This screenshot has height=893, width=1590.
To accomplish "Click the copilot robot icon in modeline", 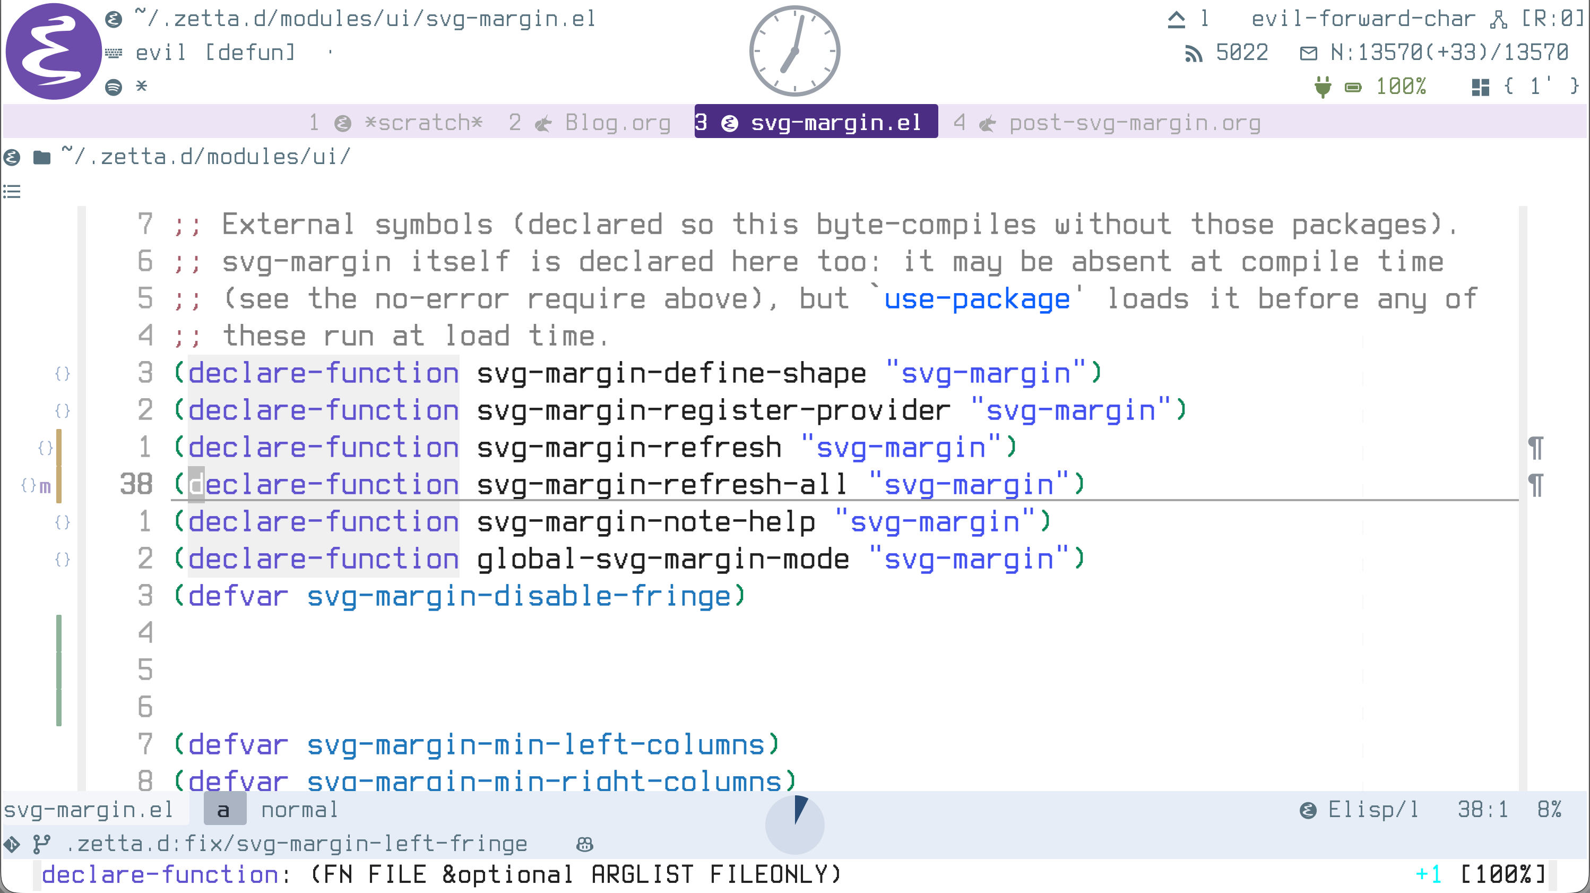I will (584, 844).
